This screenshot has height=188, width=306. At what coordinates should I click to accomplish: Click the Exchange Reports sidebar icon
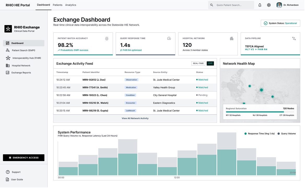click(x=8, y=73)
